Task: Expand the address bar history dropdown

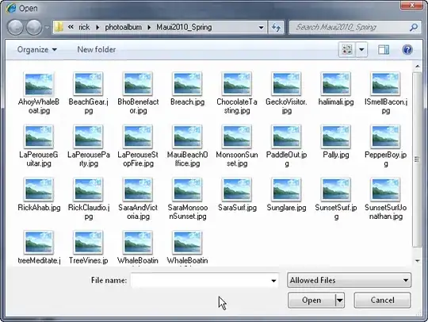Action: (x=262, y=27)
